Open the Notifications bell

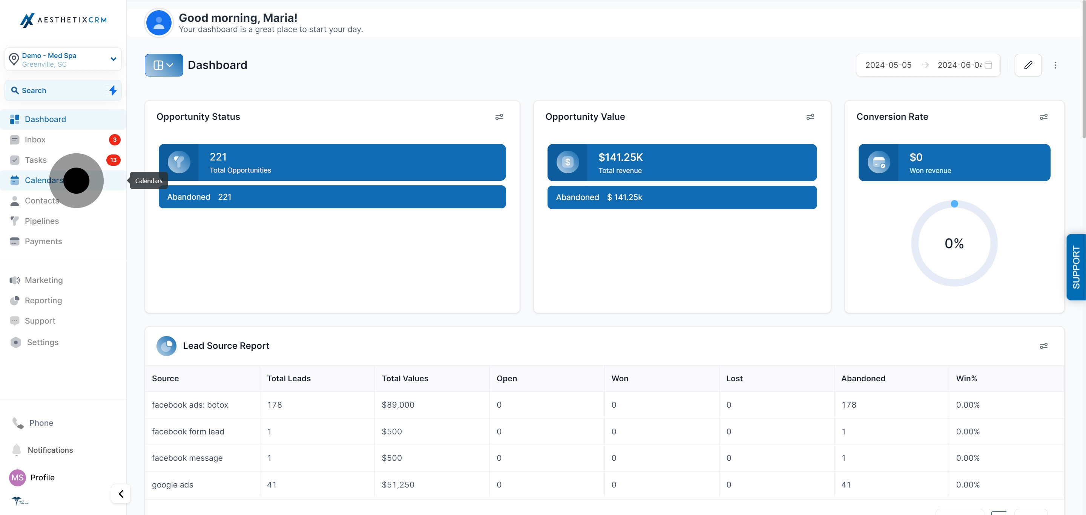coord(17,450)
